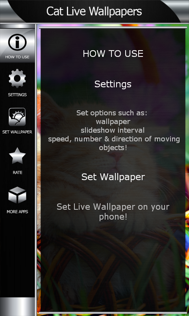This screenshot has width=189, height=316.
Task: Click the silver bar at the bottom of the sidebar
Action: pyautogui.click(x=17, y=307)
